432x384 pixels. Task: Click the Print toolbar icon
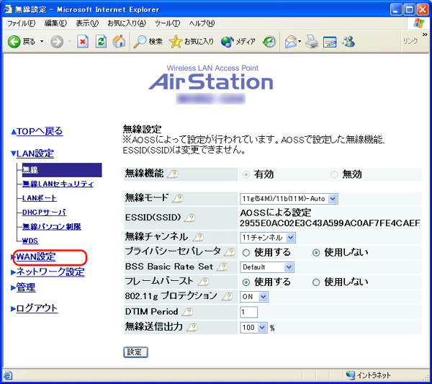click(x=311, y=42)
